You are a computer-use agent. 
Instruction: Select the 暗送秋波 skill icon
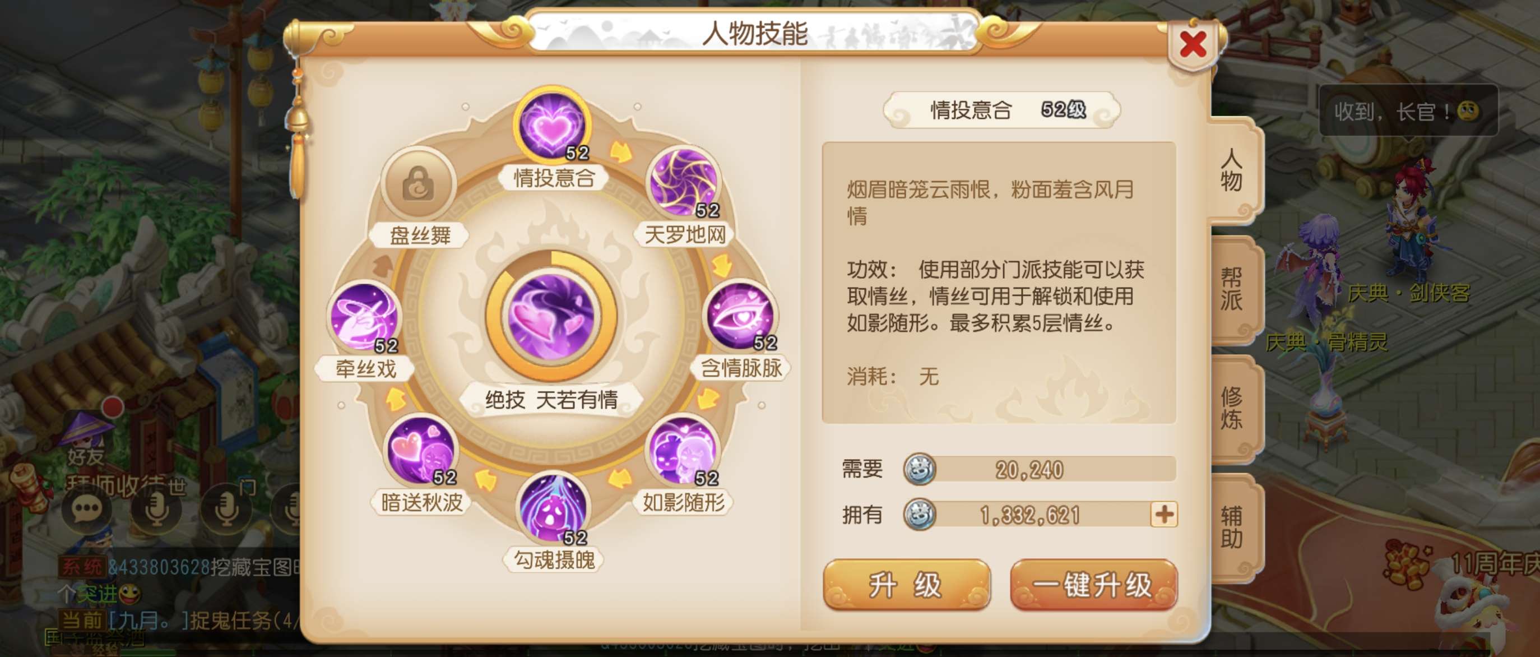[x=421, y=450]
